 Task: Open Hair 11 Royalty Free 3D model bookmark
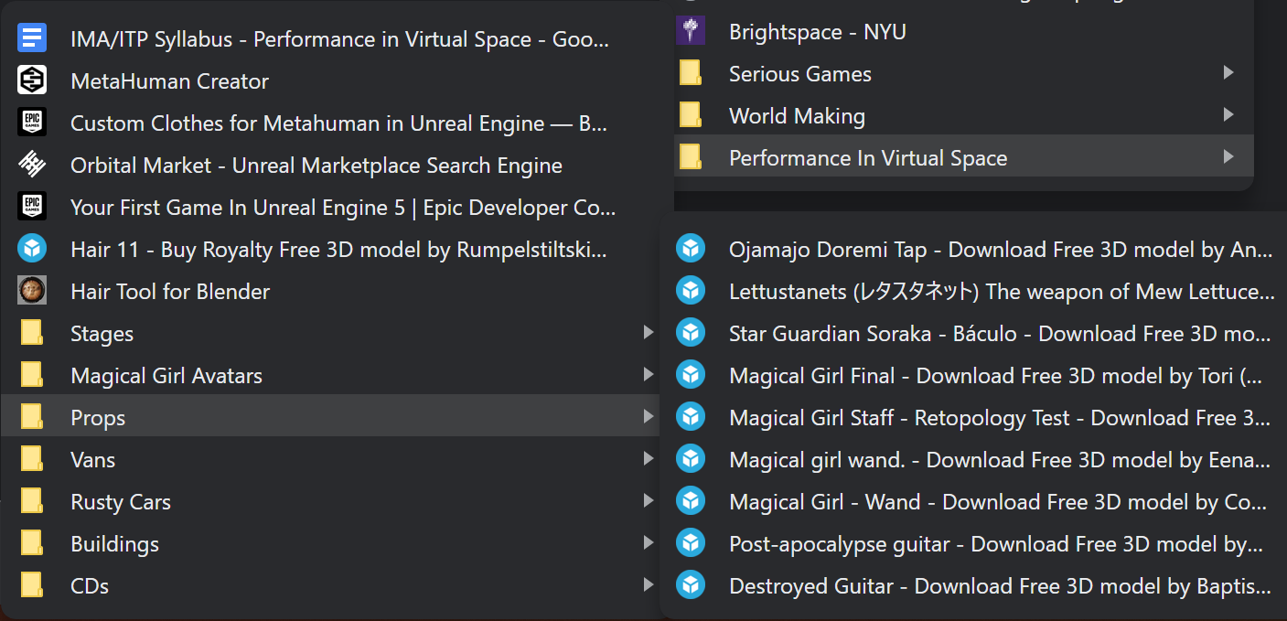pos(330,250)
